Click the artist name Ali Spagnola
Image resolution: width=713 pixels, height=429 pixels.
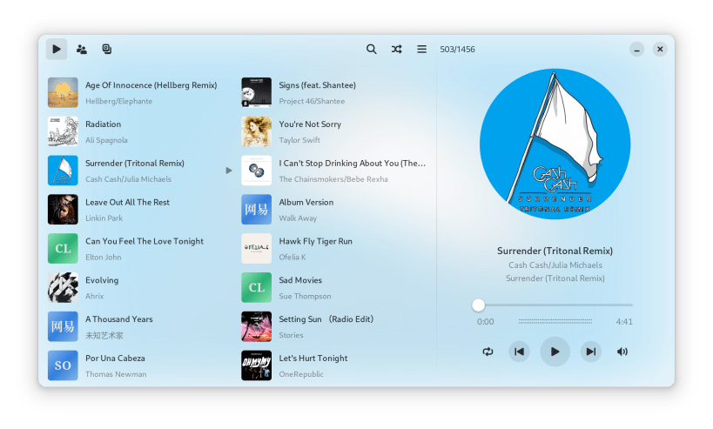click(106, 140)
